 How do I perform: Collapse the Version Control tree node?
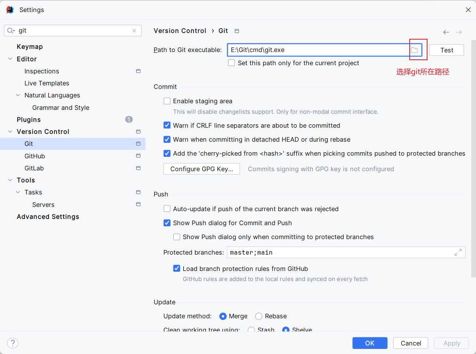10,132
